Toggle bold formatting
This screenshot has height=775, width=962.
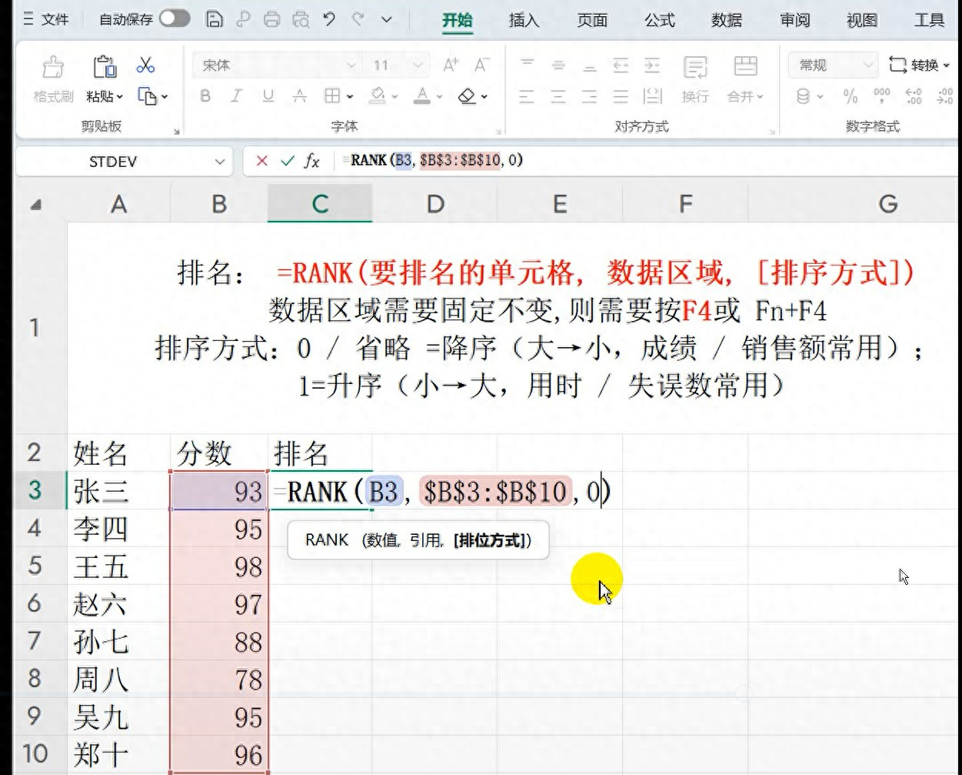(x=205, y=96)
